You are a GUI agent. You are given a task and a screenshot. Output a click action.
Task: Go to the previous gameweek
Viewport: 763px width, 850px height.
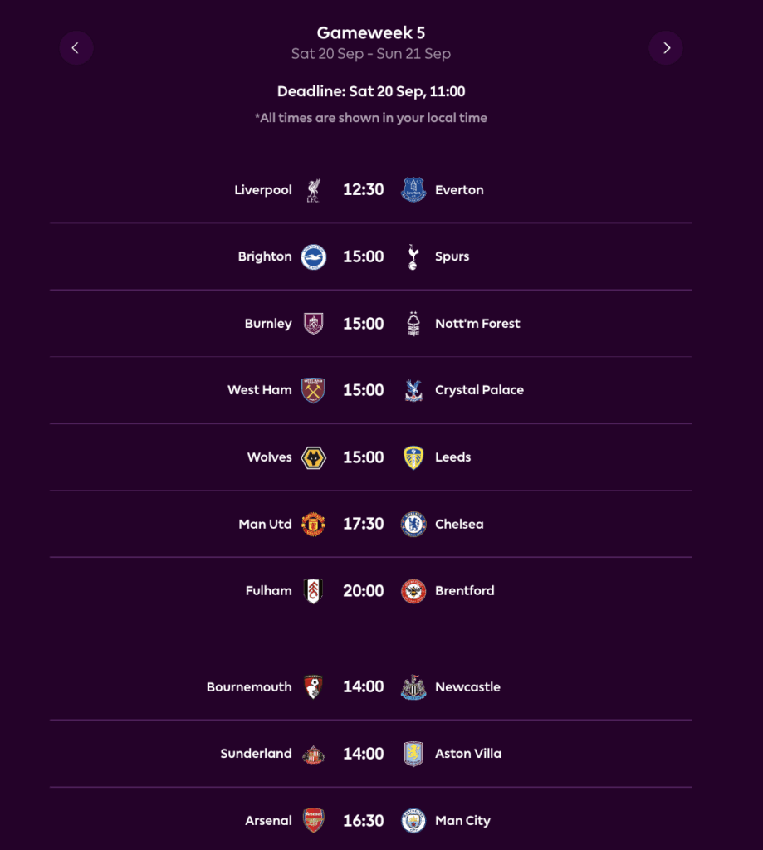76,47
